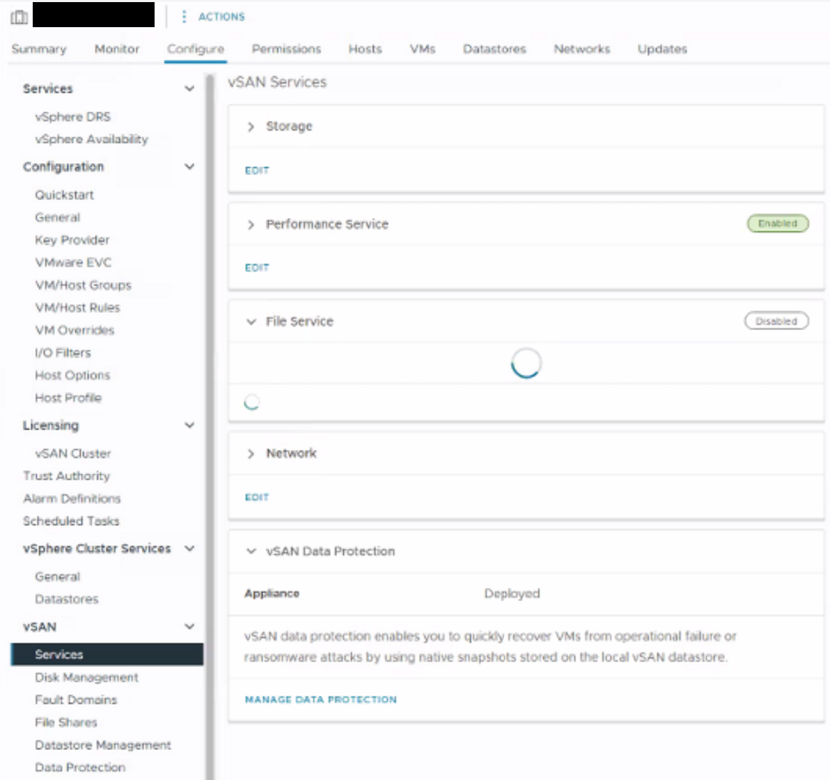This screenshot has height=780, width=830.
Task: Open I/O Filters
Action: pyautogui.click(x=63, y=352)
